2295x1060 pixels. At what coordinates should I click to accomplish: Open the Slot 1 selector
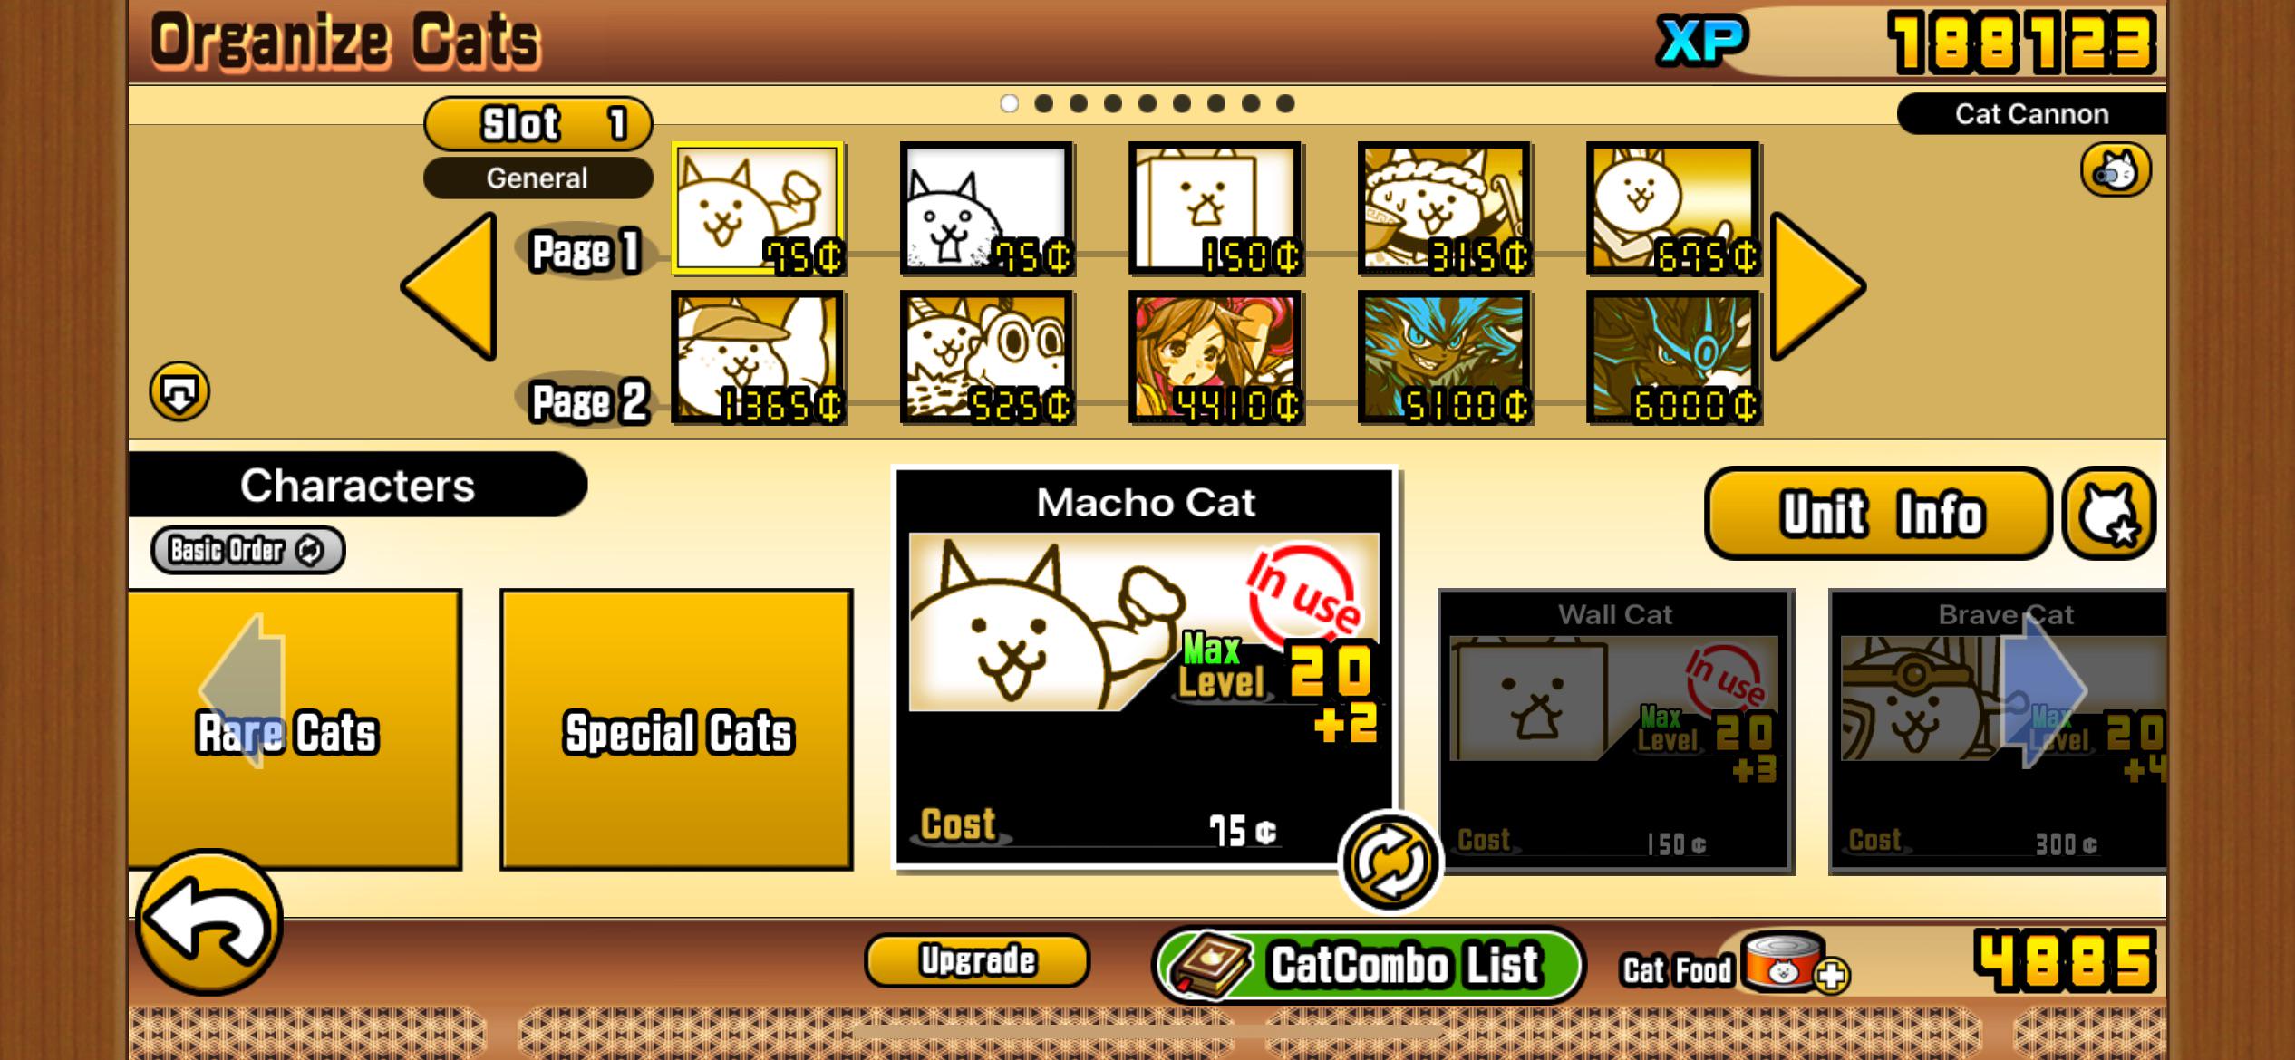coord(537,123)
